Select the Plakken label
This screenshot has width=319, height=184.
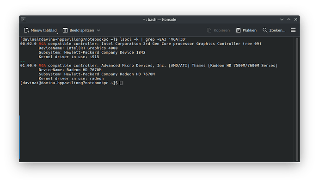click(250, 31)
